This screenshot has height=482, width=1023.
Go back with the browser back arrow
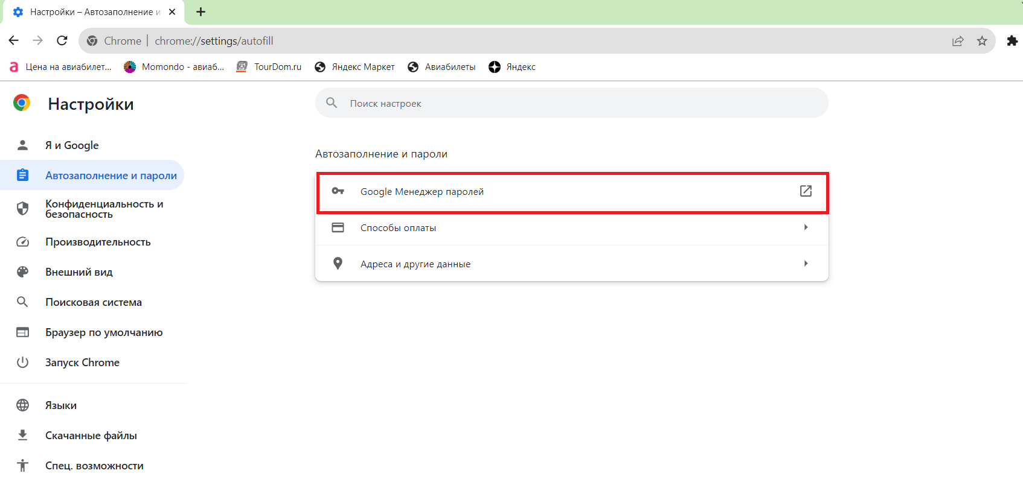[x=13, y=40]
